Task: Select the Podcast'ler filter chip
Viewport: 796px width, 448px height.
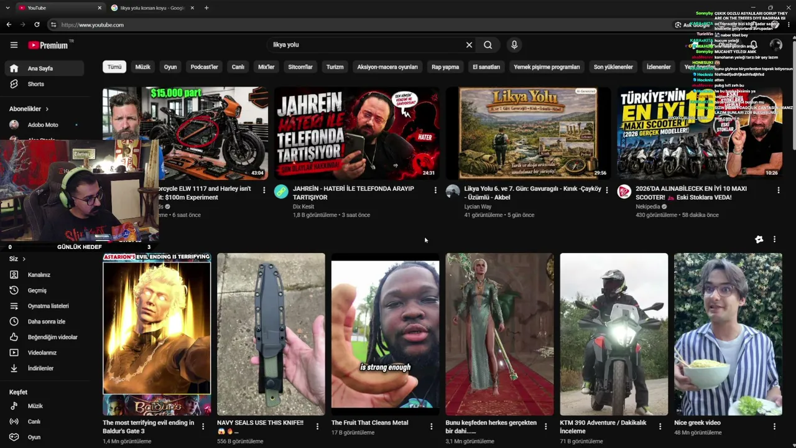Action: (x=204, y=67)
